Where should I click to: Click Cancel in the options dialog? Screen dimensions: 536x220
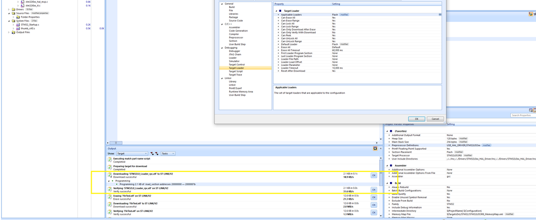[x=435, y=119]
